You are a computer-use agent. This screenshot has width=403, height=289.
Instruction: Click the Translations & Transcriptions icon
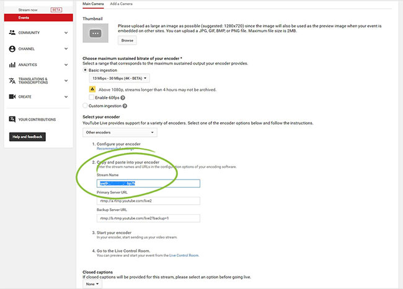(x=12, y=80)
